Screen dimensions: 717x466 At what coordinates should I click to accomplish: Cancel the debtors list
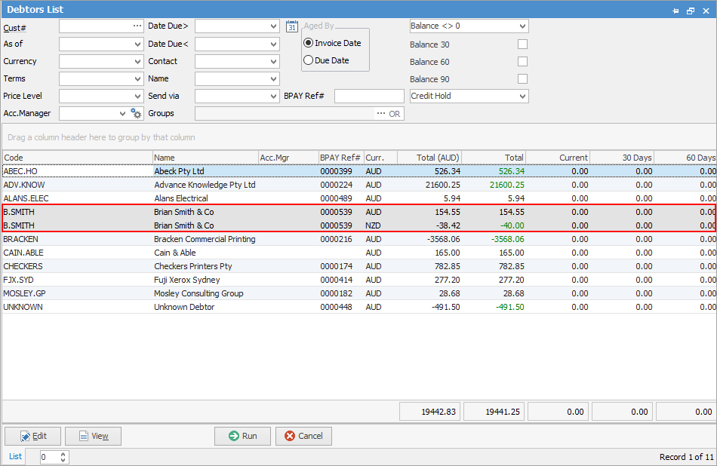click(x=303, y=436)
